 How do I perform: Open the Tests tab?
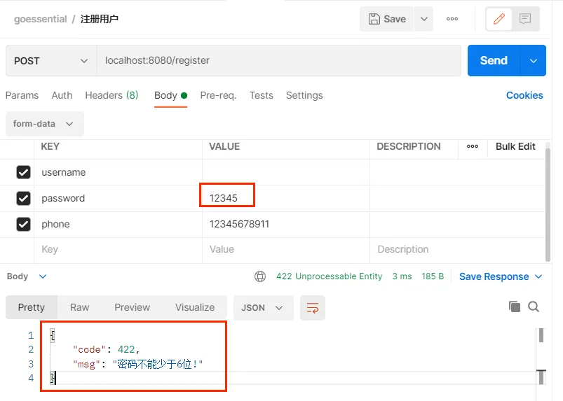click(x=262, y=95)
